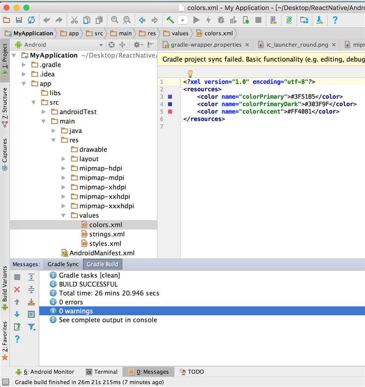Open the Project Structure icon

click(304, 20)
